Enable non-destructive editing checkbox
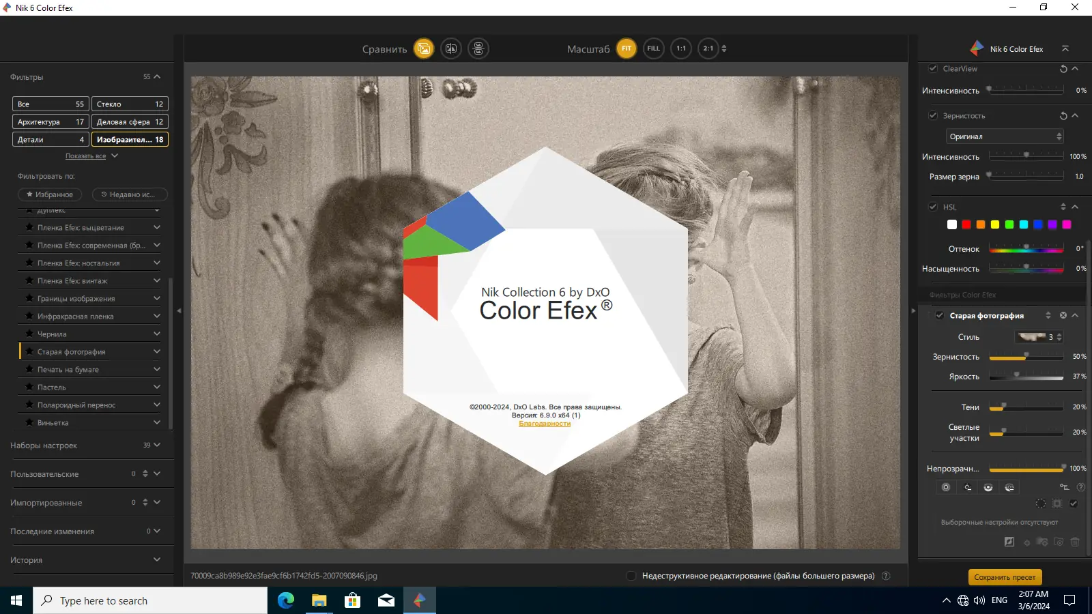 pyautogui.click(x=631, y=576)
